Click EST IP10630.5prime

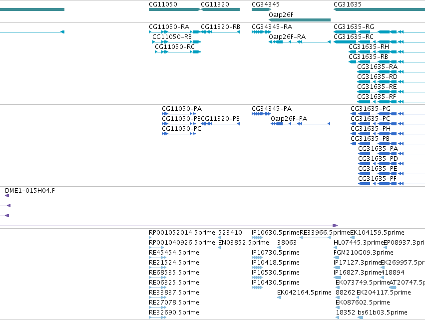pos(276,233)
